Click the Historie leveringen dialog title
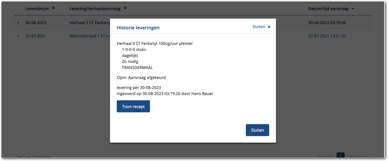Image resolution: width=388 pixels, height=161 pixels. click(138, 28)
